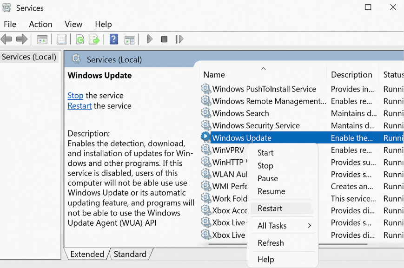Click the Refresh toolbar icon
The width and height of the screenshot is (404, 268).
click(80, 39)
